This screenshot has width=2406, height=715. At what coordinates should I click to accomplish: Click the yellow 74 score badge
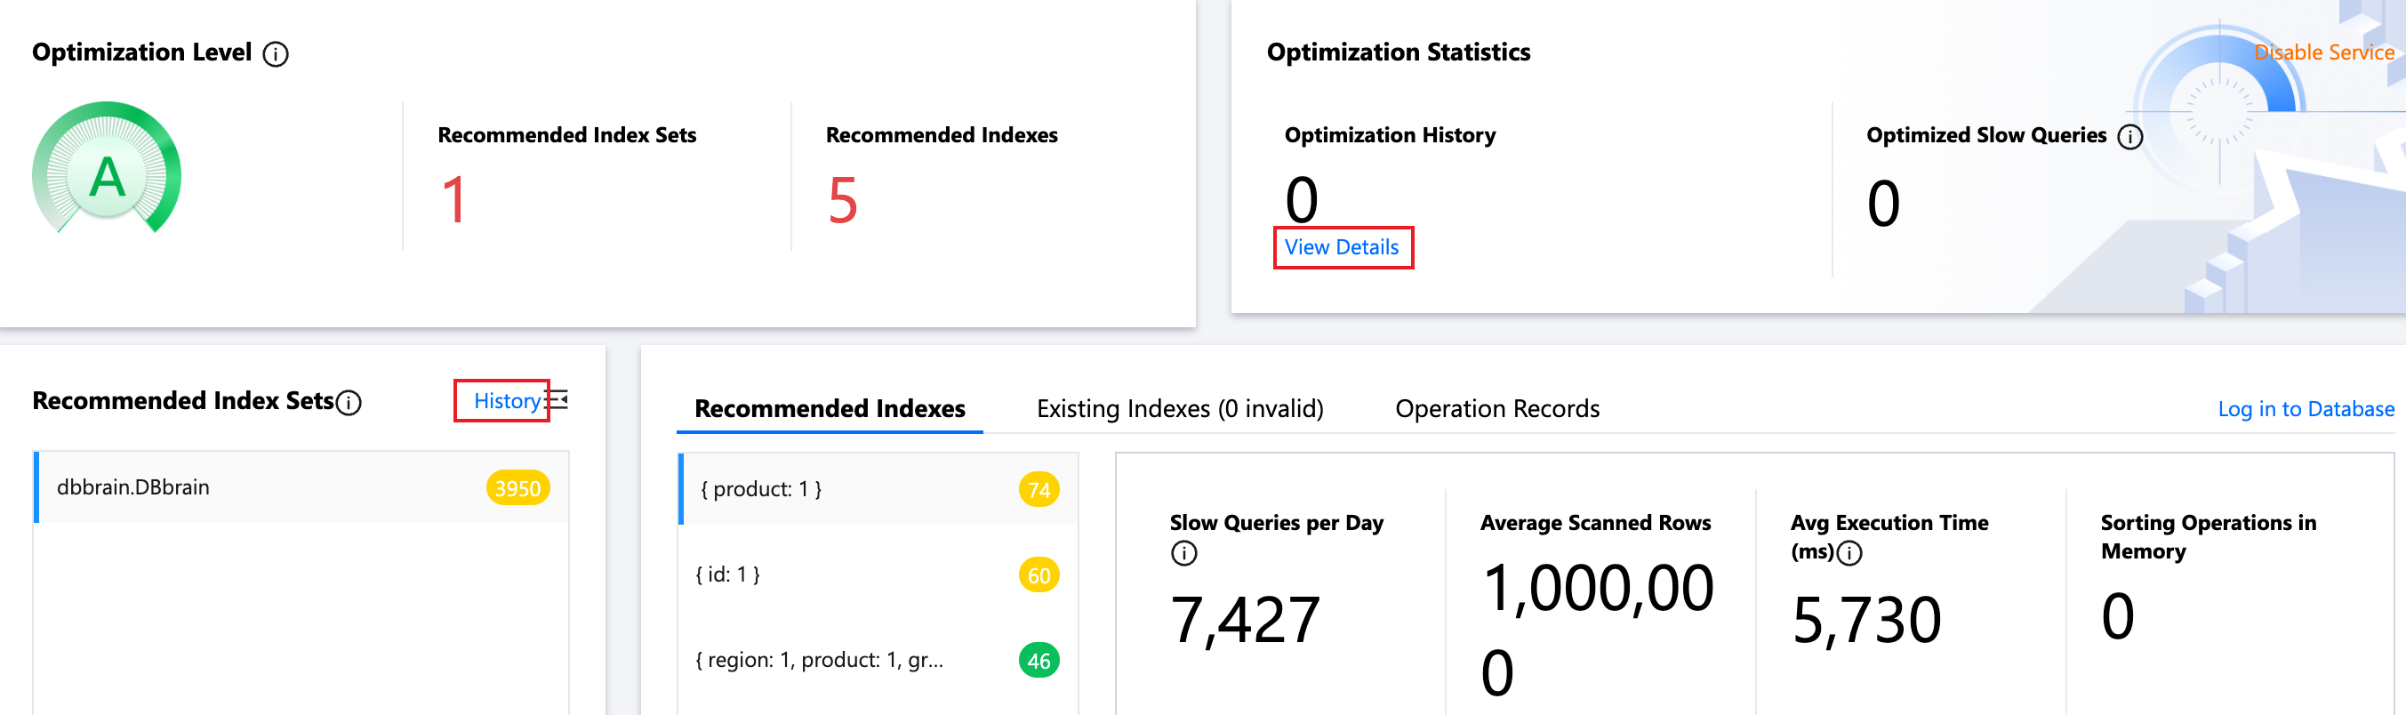point(1038,490)
